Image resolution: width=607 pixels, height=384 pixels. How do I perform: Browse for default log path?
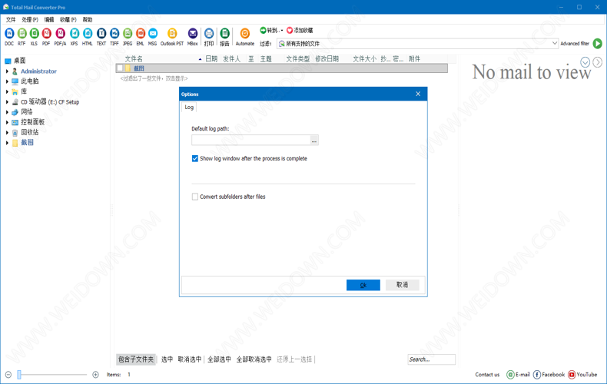(314, 140)
